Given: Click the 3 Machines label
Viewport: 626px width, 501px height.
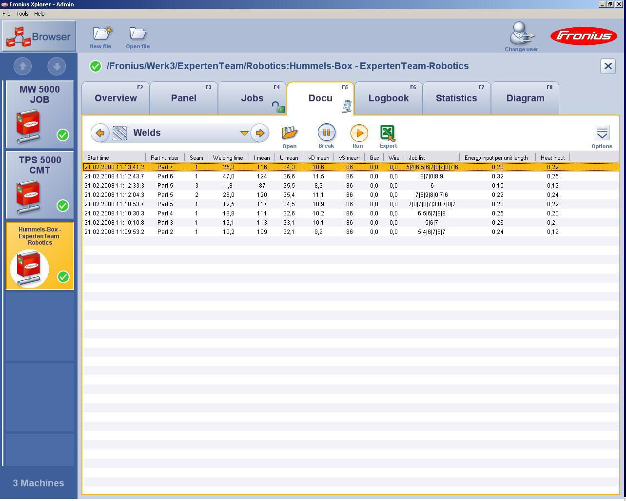Looking at the screenshot, I should tap(39, 483).
